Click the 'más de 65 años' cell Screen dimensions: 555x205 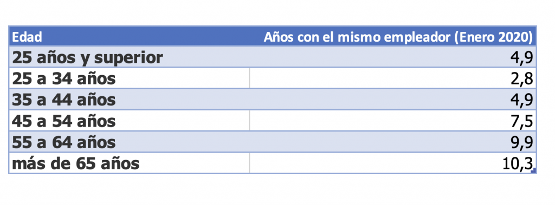129,163
